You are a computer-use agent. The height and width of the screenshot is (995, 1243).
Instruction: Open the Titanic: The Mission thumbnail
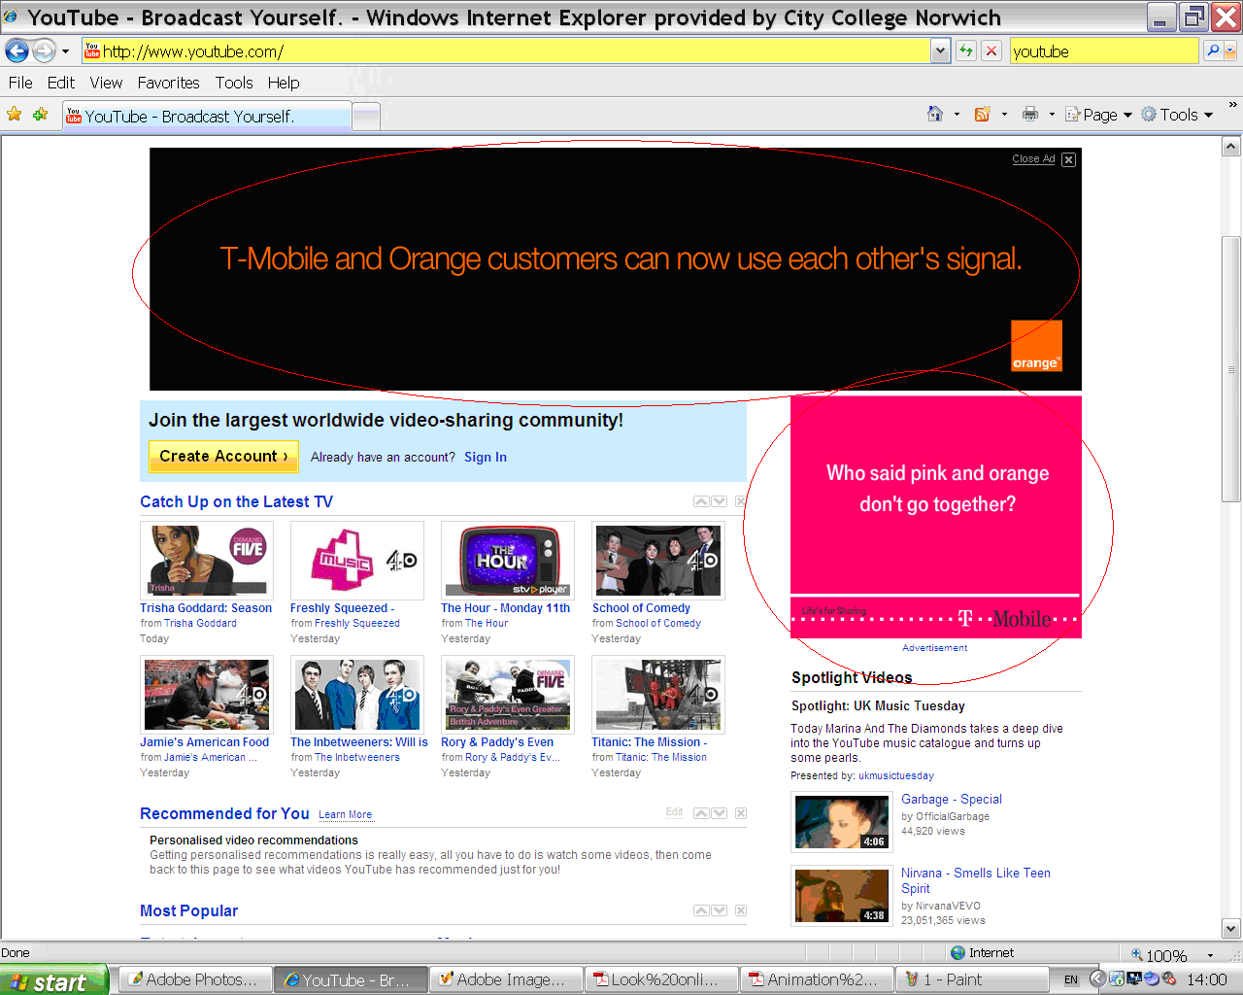[658, 694]
